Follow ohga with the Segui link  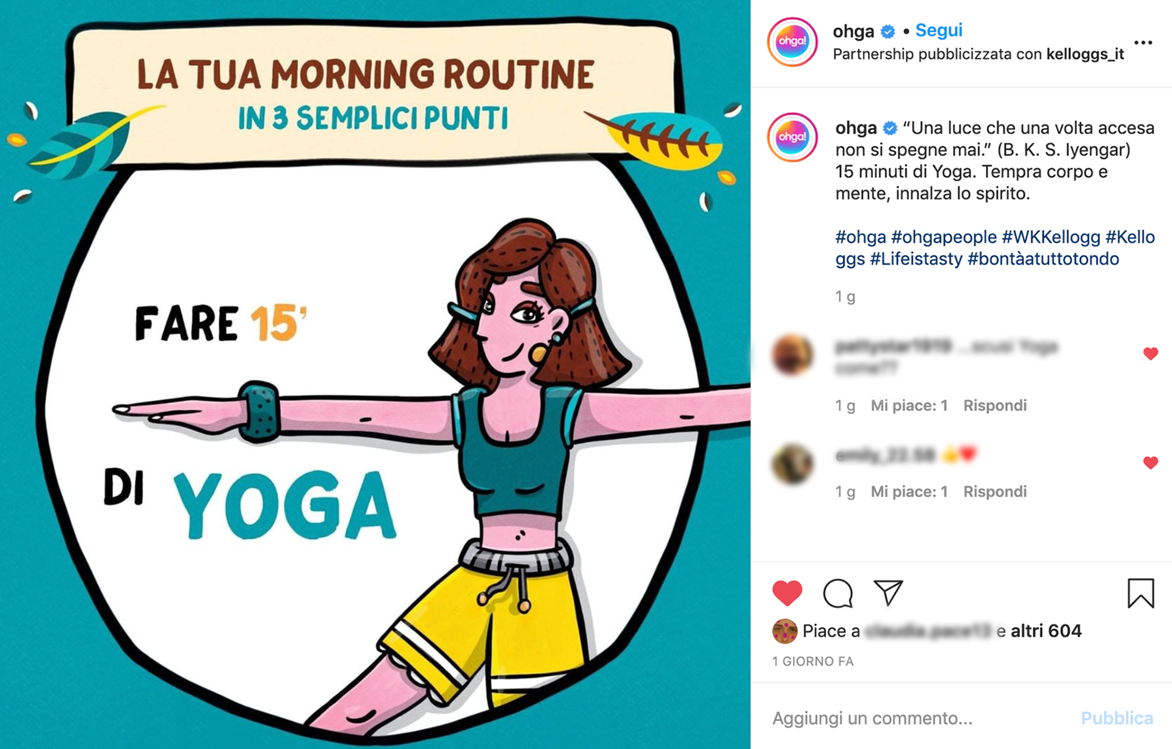click(x=939, y=30)
